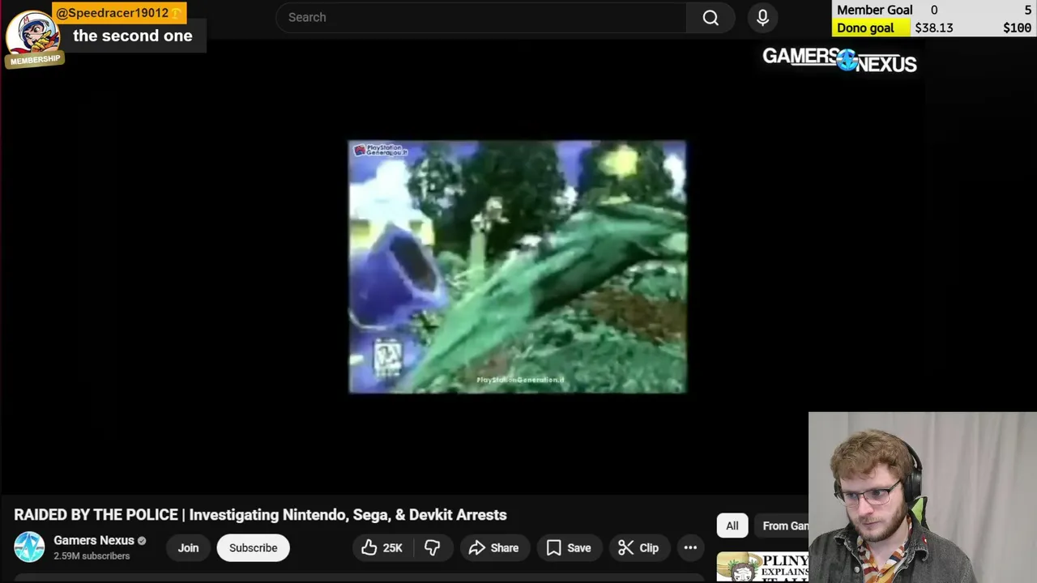Viewport: 1037px width, 583px height.
Task: Select the All filter chip
Action: (x=732, y=526)
